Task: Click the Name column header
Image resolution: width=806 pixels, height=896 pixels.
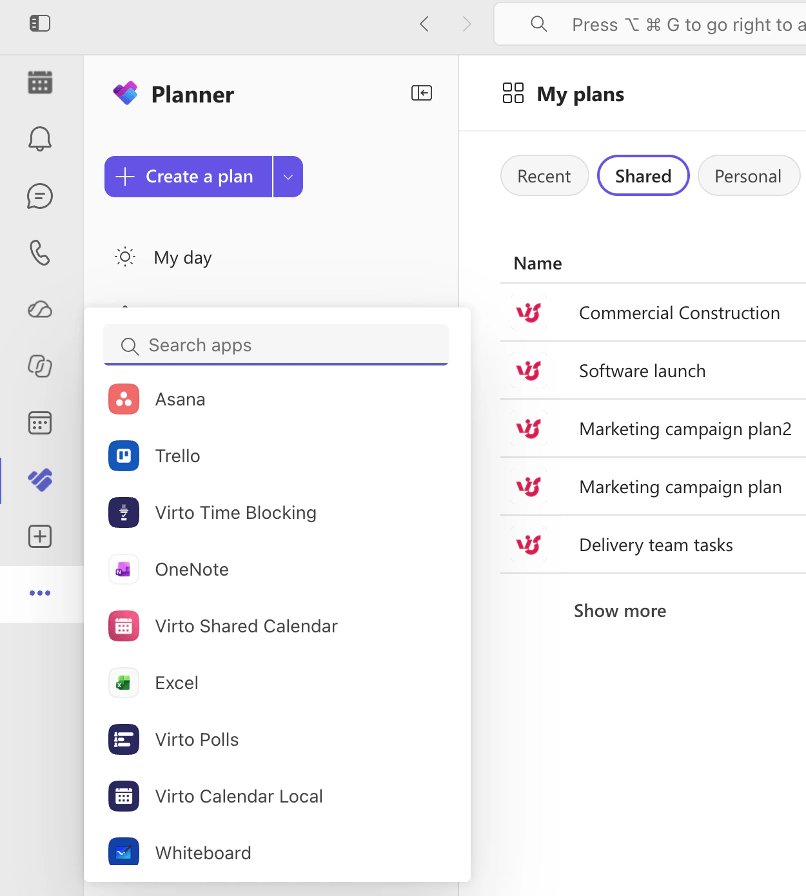Action: click(x=538, y=264)
